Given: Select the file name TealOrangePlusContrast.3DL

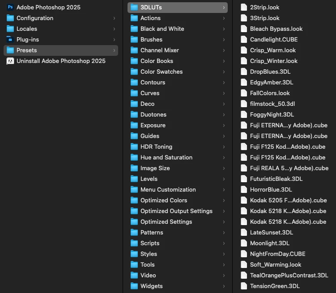Looking at the screenshot, I should pos(289,276).
